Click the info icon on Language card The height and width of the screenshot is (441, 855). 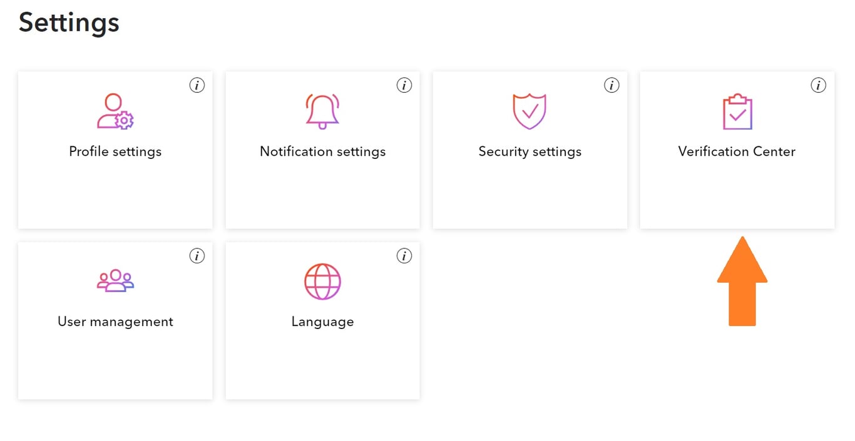coord(404,255)
